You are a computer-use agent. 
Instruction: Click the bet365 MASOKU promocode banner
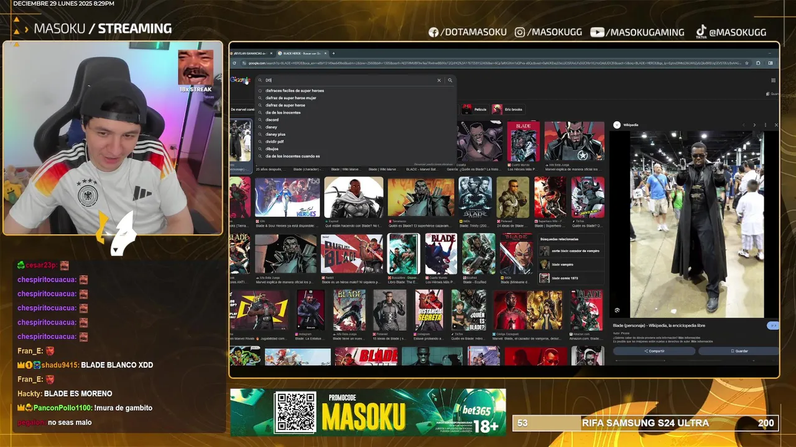368,412
